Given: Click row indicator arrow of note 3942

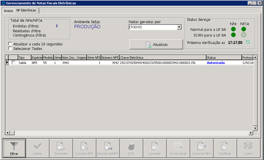Looking at the screenshot, I should click(7, 63).
